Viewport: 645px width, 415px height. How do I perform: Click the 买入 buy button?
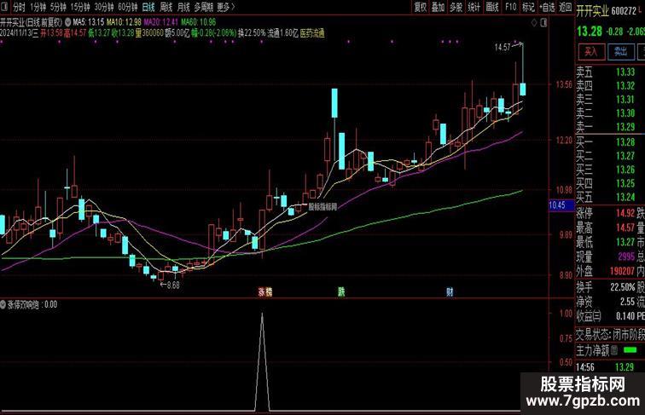tap(591, 51)
